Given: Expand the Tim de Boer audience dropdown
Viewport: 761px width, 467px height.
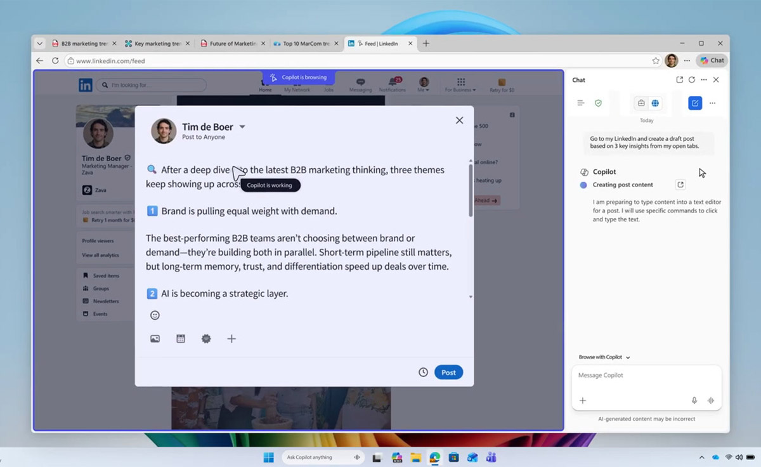Looking at the screenshot, I should pos(242,127).
